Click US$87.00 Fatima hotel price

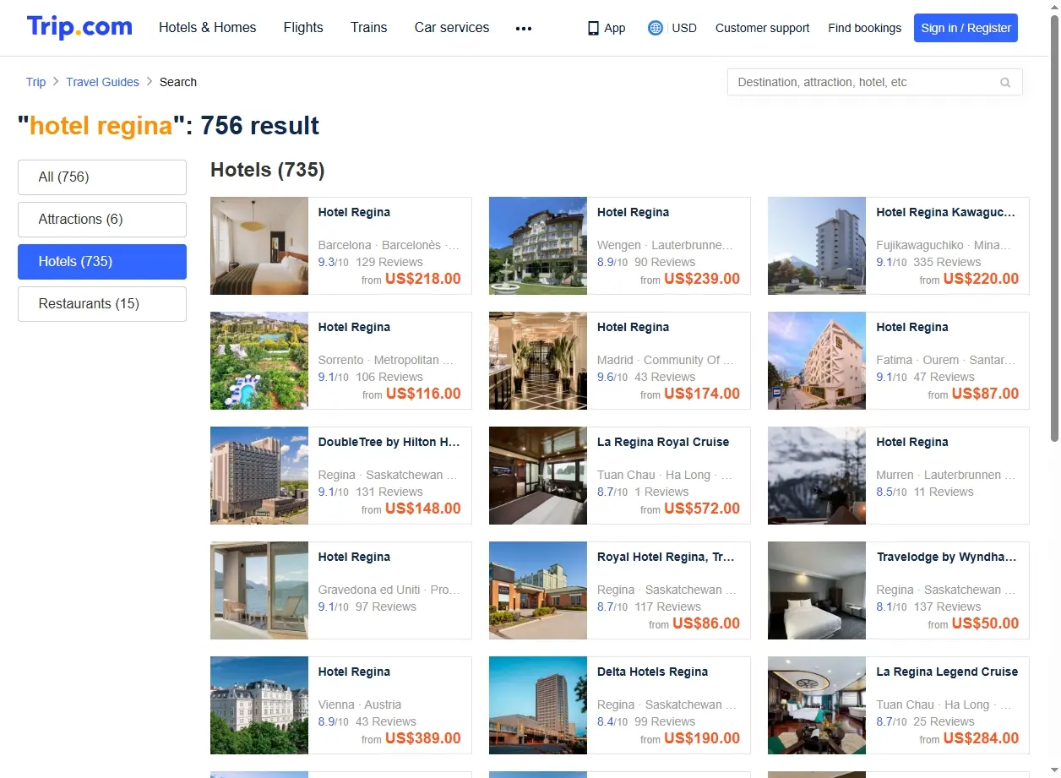click(x=985, y=394)
